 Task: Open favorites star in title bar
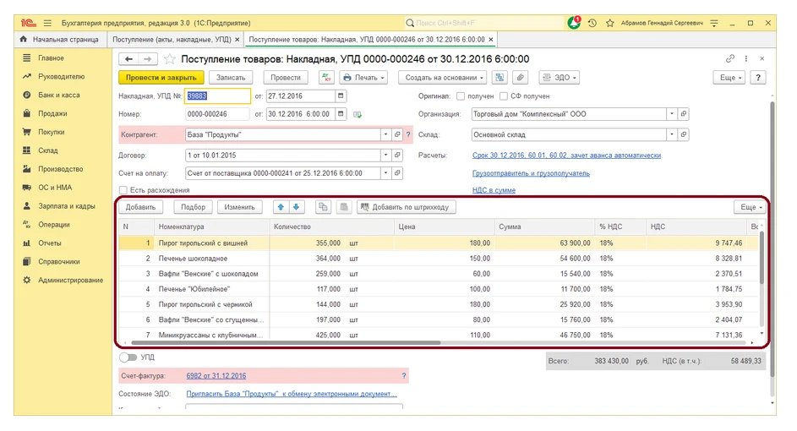click(x=610, y=23)
